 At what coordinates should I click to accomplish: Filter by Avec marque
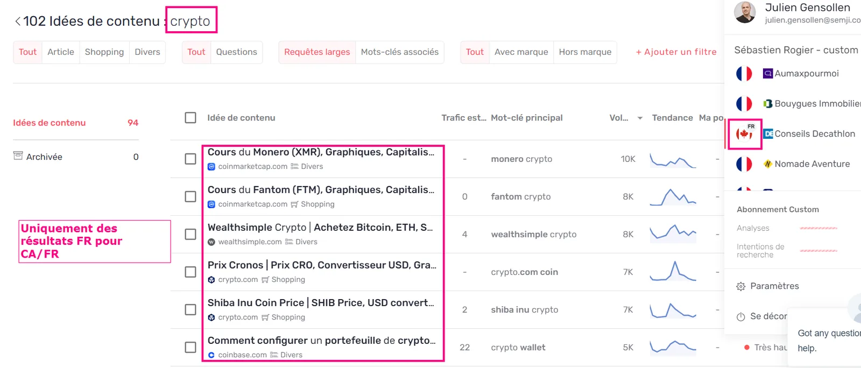pos(521,52)
